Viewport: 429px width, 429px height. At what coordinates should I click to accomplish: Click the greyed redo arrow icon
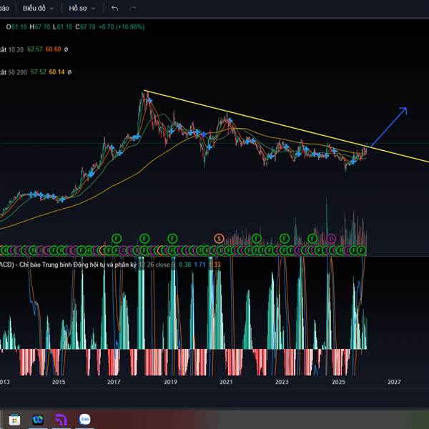tap(133, 9)
